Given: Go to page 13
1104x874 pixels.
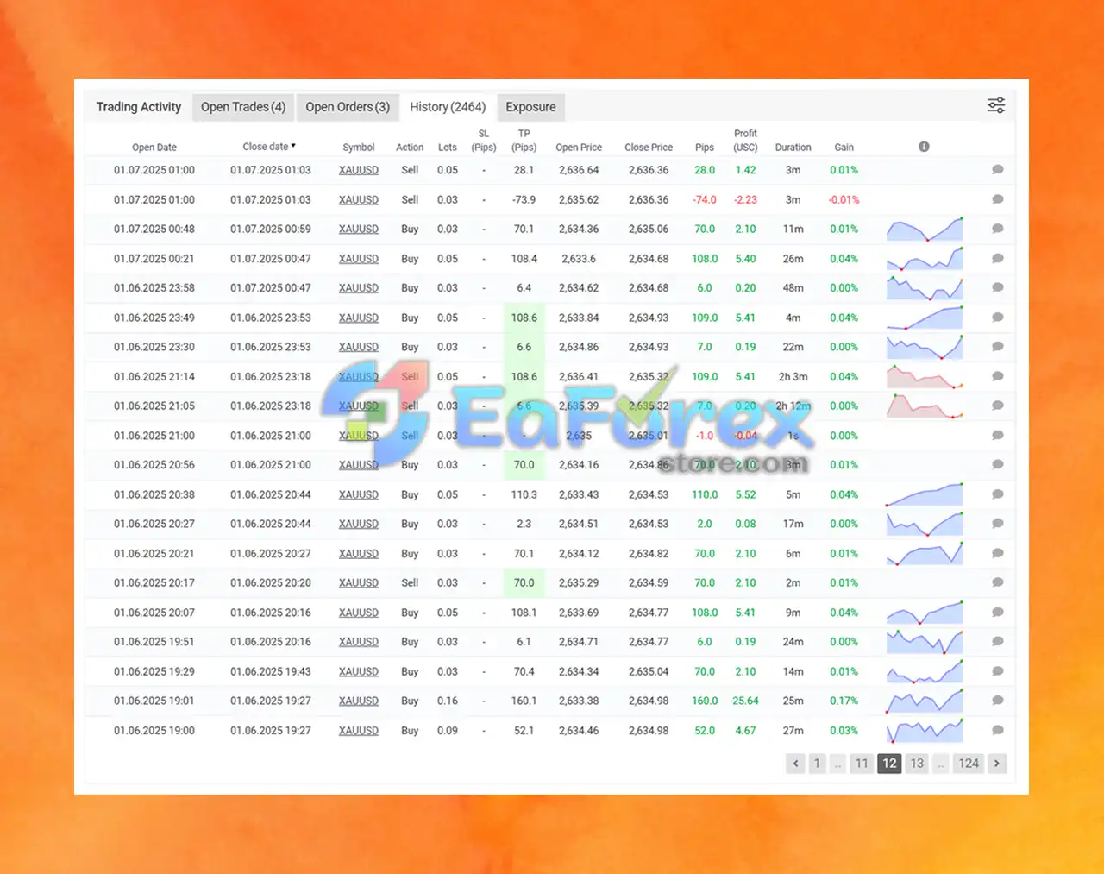Looking at the screenshot, I should point(917,764).
